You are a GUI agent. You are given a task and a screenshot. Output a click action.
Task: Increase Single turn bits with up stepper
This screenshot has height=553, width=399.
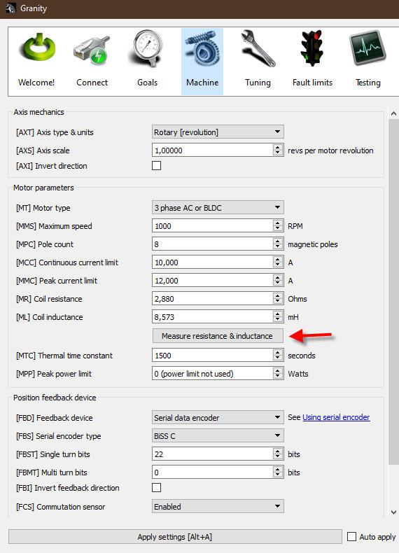(278, 451)
